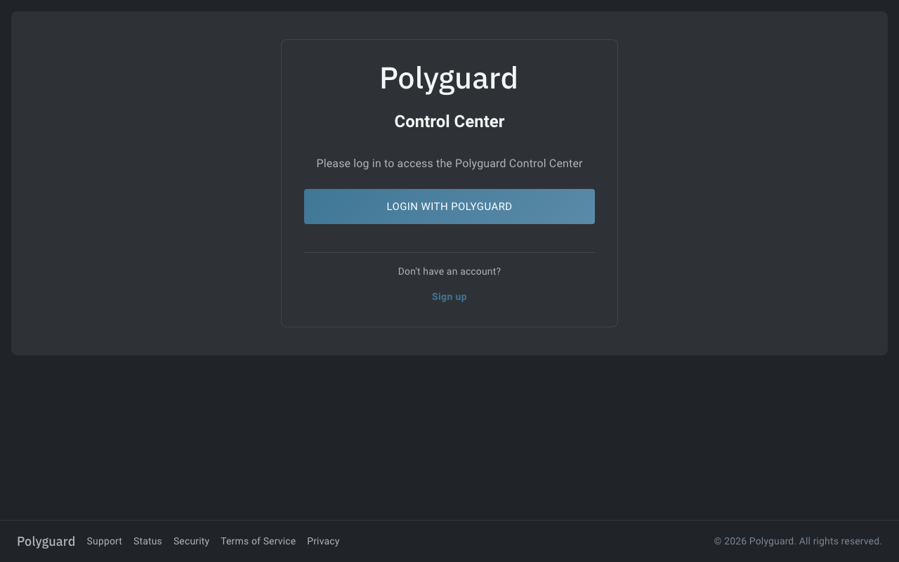Open the Support page from the footer

(x=104, y=541)
